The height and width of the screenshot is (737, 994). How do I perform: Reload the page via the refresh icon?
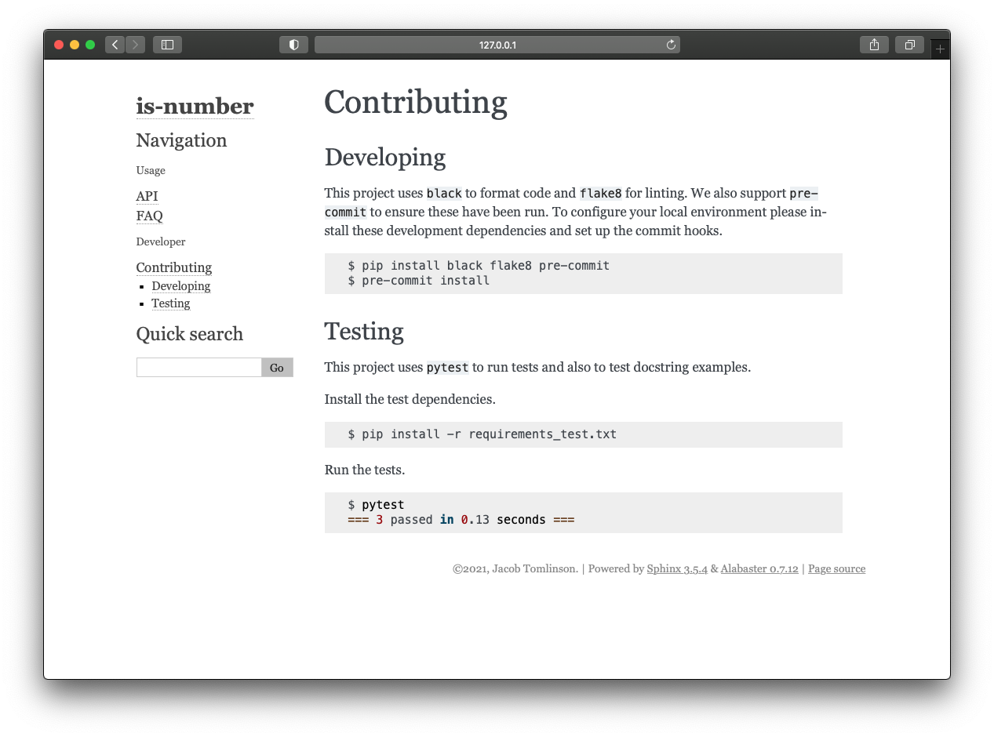click(671, 45)
